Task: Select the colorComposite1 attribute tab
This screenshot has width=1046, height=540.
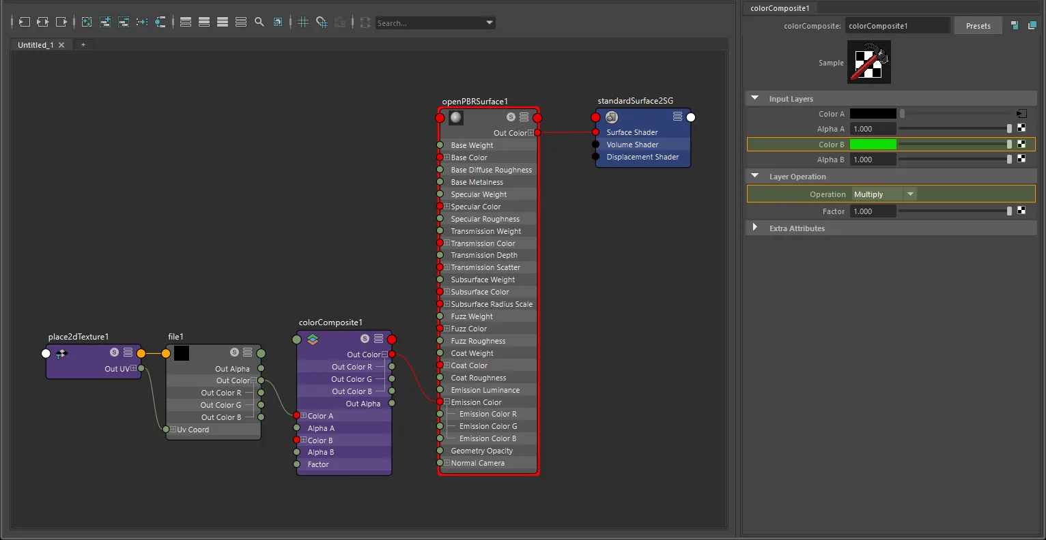Action: click(780, 8)
